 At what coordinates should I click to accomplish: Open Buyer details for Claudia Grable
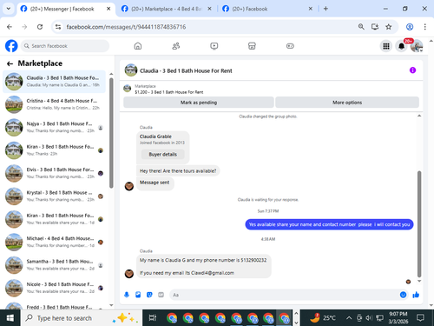162,154
